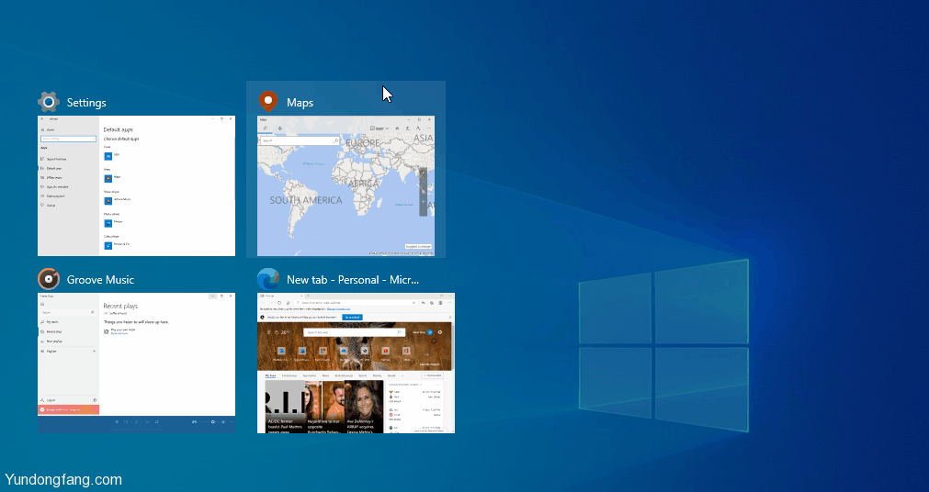Switch to the Edge New tab preview

357,363
